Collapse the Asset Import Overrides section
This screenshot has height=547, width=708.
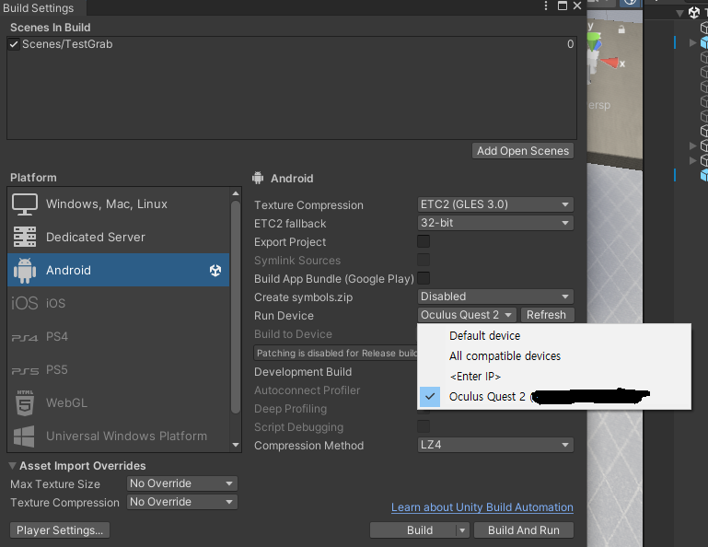coord(13,466)
